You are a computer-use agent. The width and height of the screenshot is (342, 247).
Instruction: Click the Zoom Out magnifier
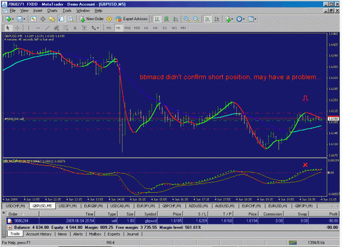[196, 19]
